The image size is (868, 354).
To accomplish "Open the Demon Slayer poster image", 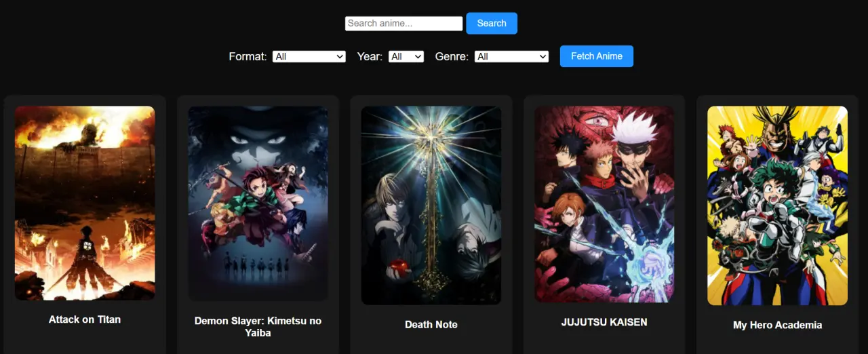I will coord(258,203).
